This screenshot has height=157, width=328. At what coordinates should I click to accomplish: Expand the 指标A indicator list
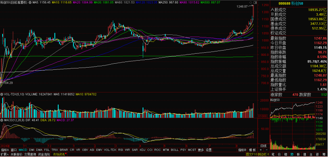pyautogui.click(x=5, y=150)
